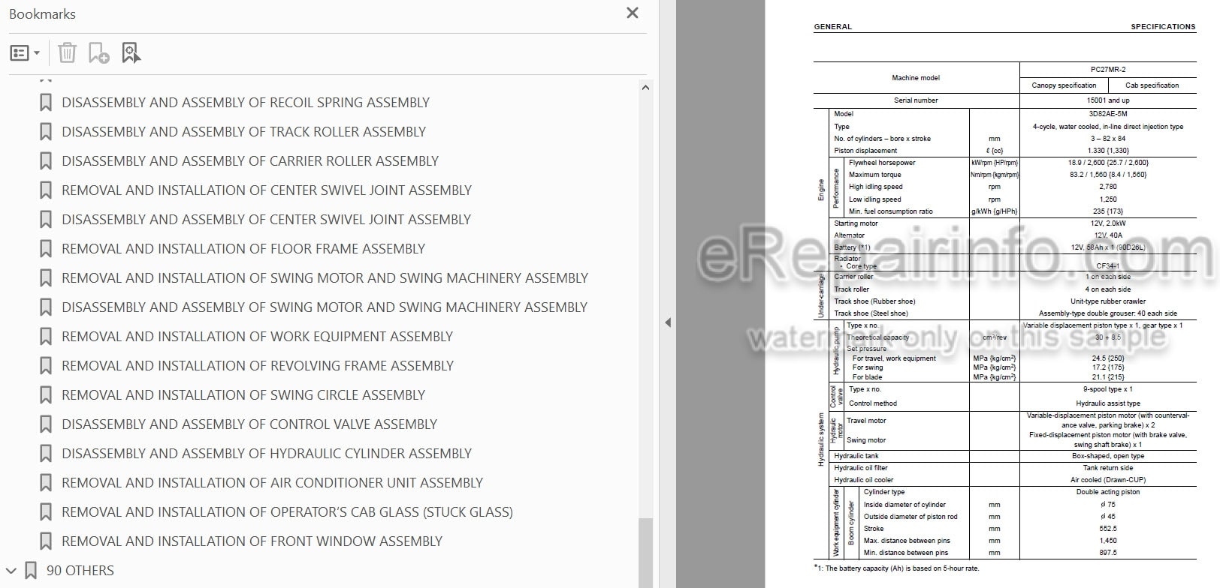Click the Double acting piston value
The image size is (1220, 588).
coord(1108,493)
